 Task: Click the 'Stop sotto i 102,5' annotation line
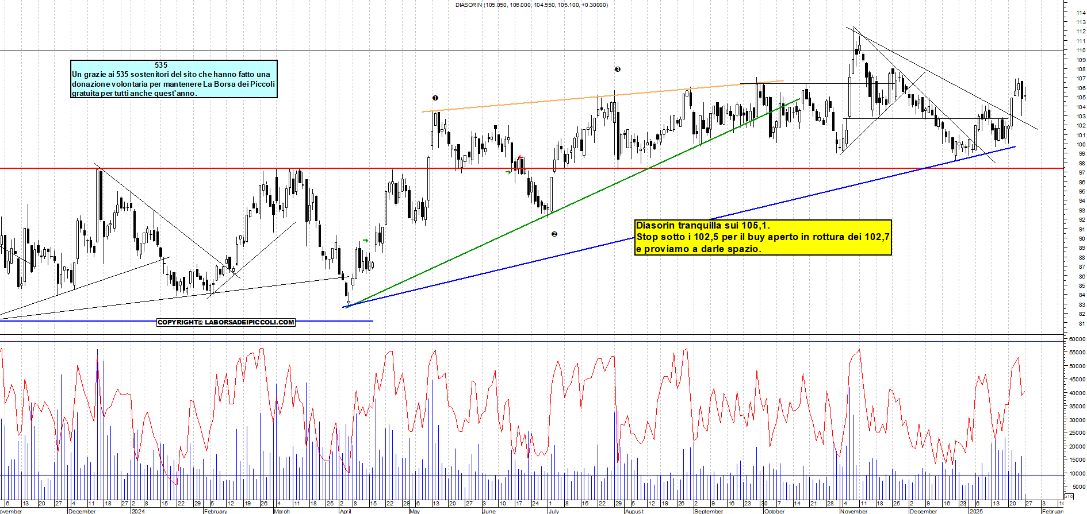coord(763,237)
